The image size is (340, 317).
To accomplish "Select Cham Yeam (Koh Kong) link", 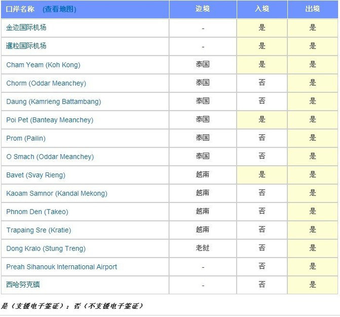I will click(x=43, y=65).
